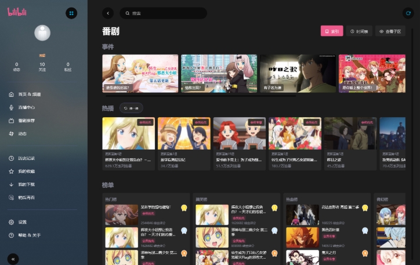Open the hot card with 34.7万 plays
The image size is (420, 265).
[x=184, y=143]
